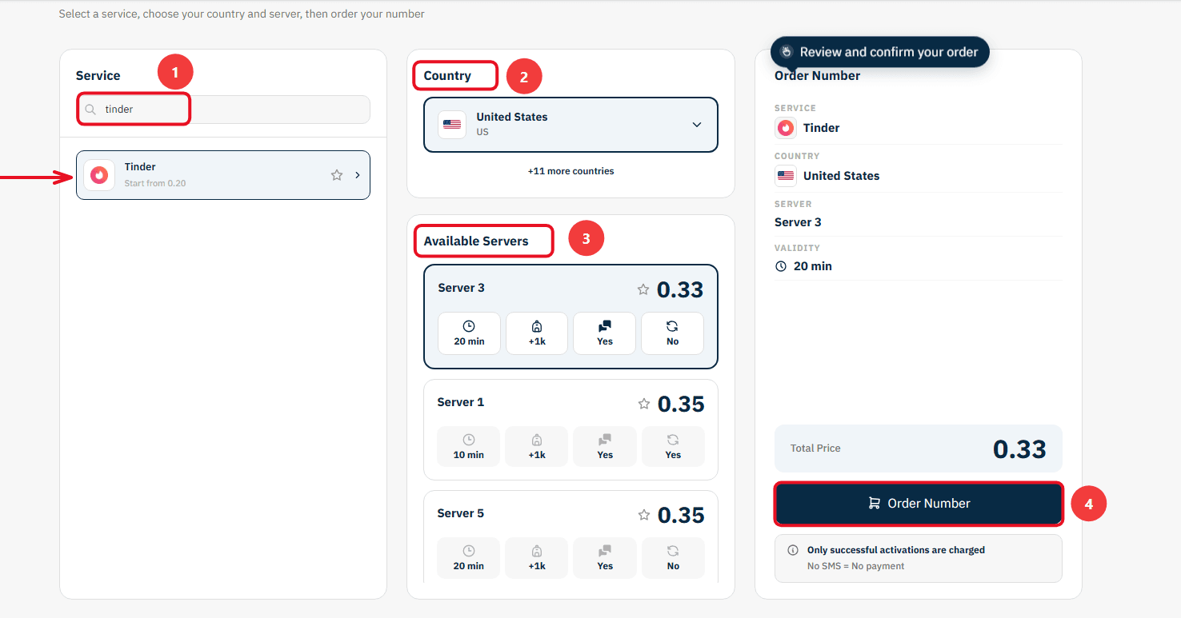The width and height of the screenshot is (1181, 618).
Task: Click the refresh arrows icon on Server 1
Action: (673, 440)
